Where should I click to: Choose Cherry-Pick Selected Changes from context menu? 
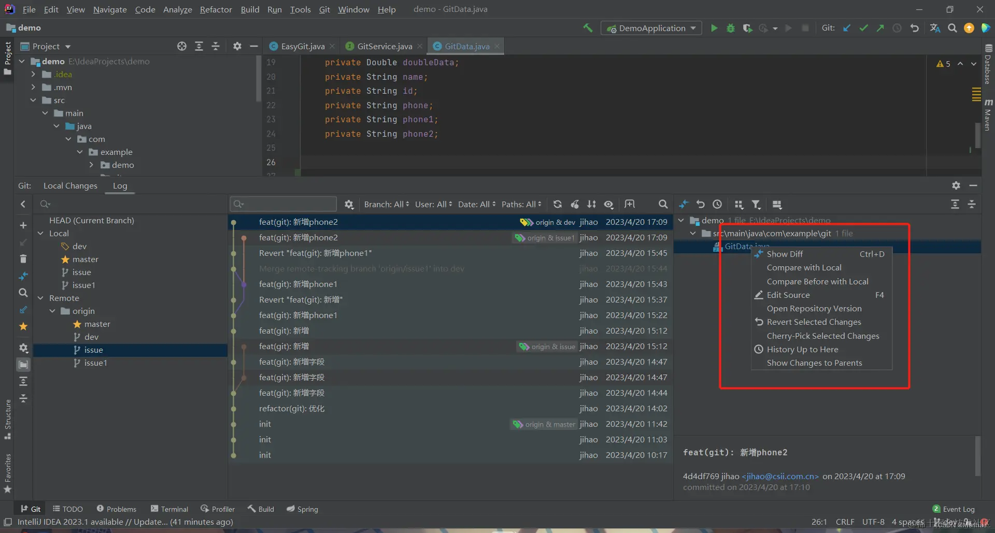[x=822, y=336]
